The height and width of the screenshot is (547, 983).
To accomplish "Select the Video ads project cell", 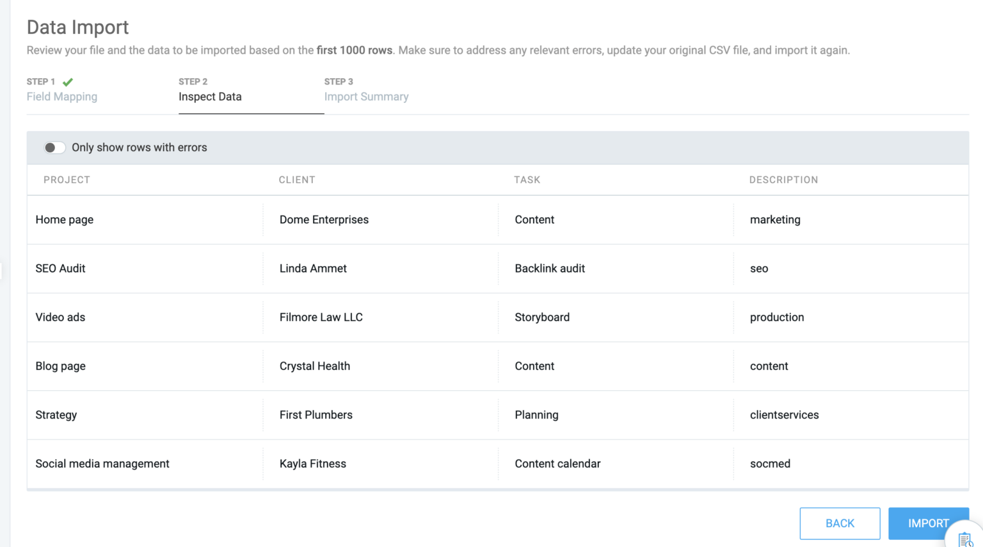I will point(145,317).
